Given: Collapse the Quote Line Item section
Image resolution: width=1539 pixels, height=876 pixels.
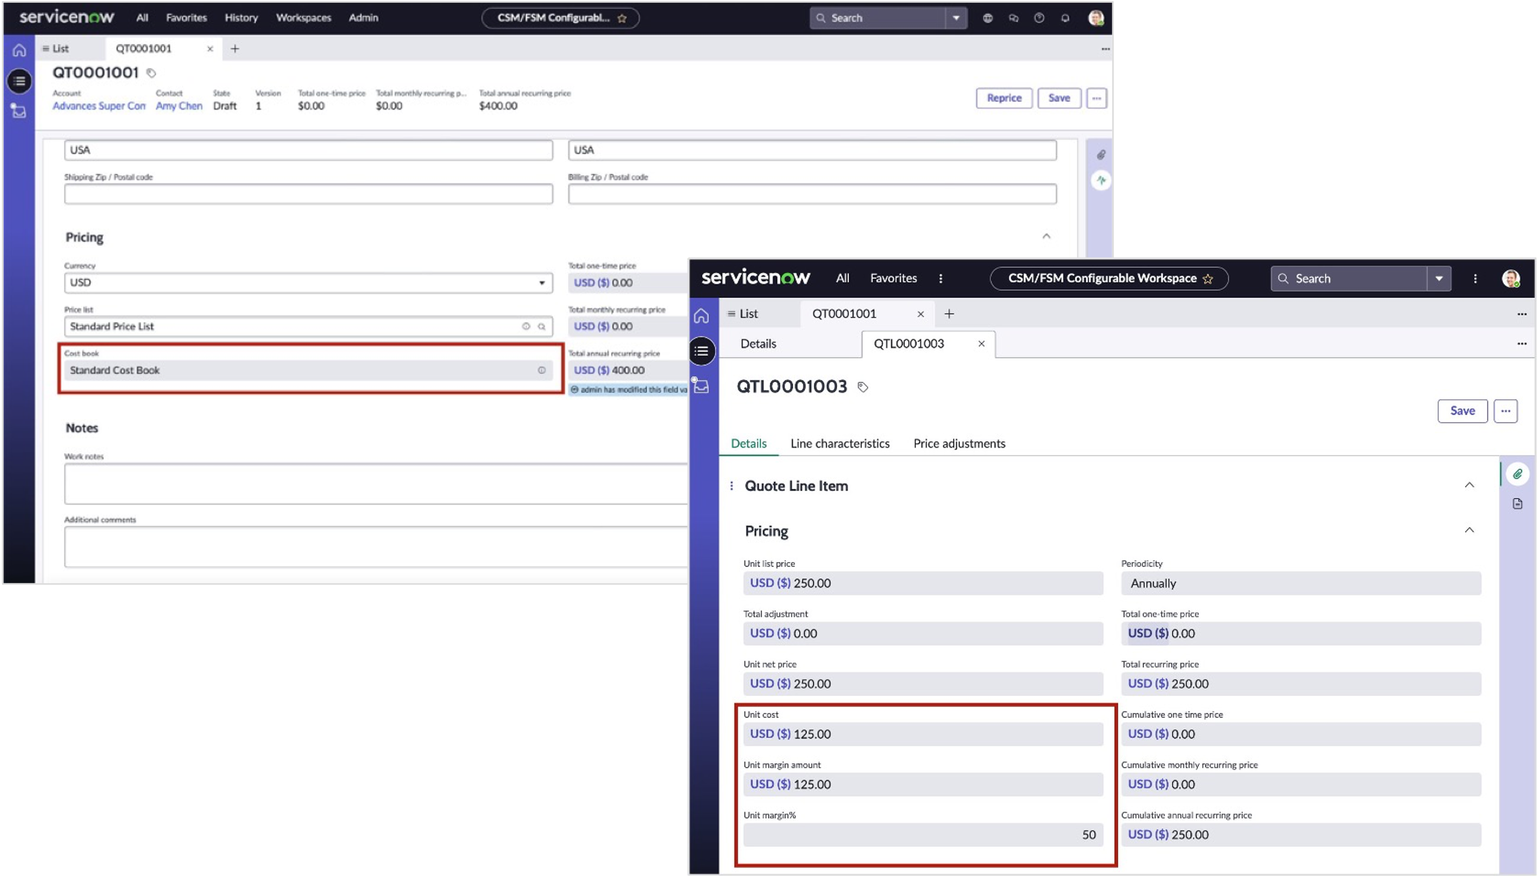Looking at the screenshot, I should coord(1469,485).
